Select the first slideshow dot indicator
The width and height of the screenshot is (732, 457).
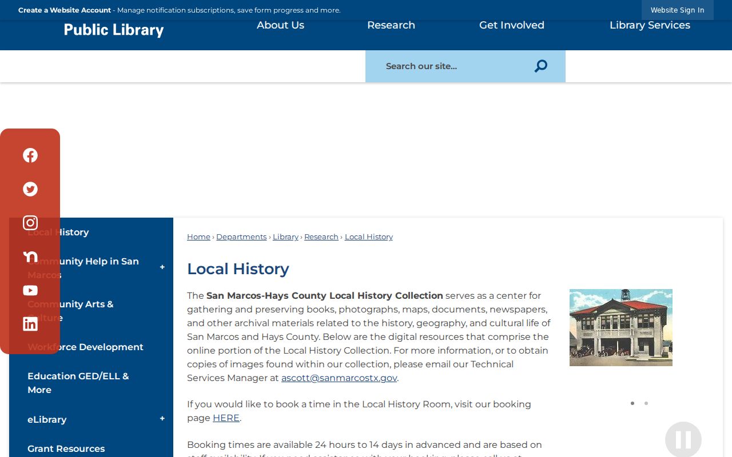pos(632,403)
